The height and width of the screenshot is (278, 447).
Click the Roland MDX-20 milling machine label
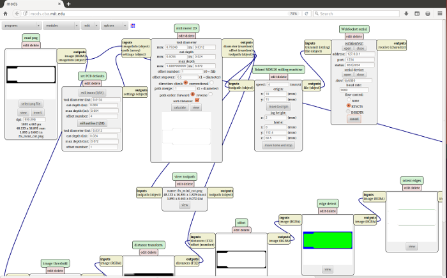pyautogui.click(x=278, y=70)
